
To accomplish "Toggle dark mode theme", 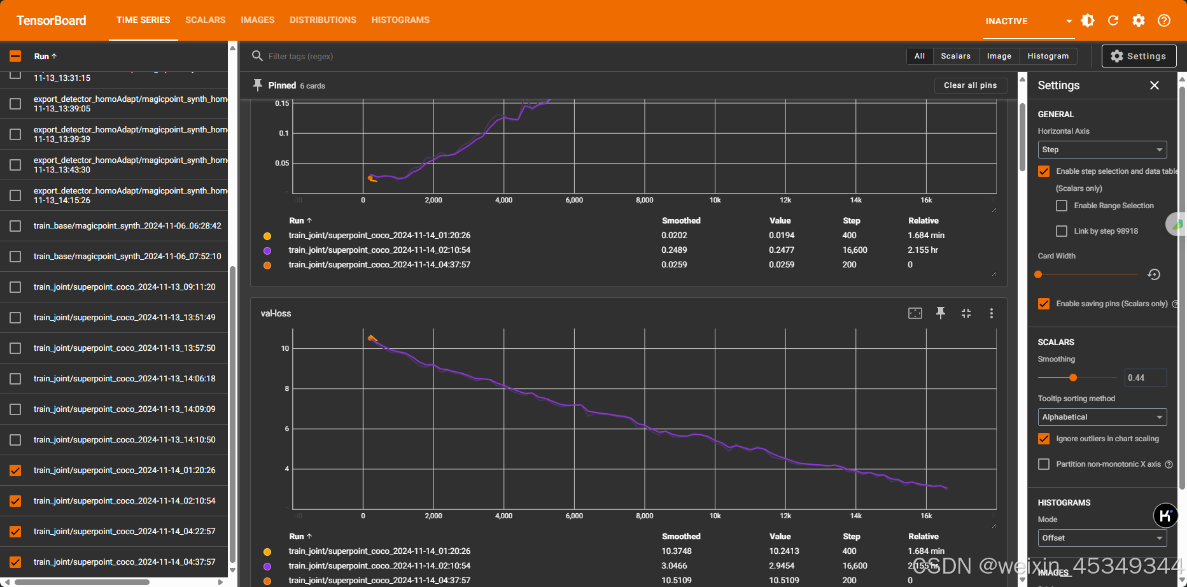I will point(1088,20).
